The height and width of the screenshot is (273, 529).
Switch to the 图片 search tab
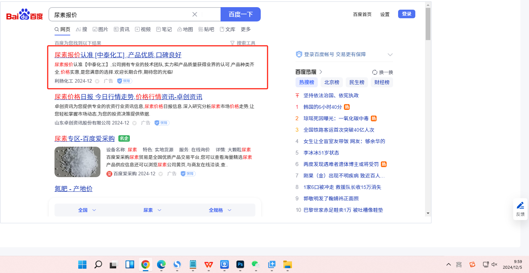click(x=100, y=29)
